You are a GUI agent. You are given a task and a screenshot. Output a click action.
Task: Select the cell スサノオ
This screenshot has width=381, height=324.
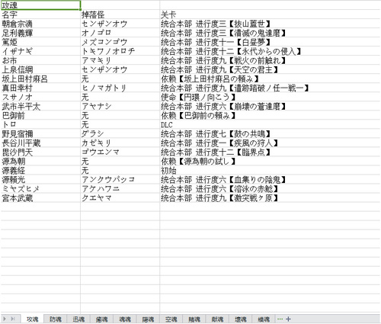40,97
